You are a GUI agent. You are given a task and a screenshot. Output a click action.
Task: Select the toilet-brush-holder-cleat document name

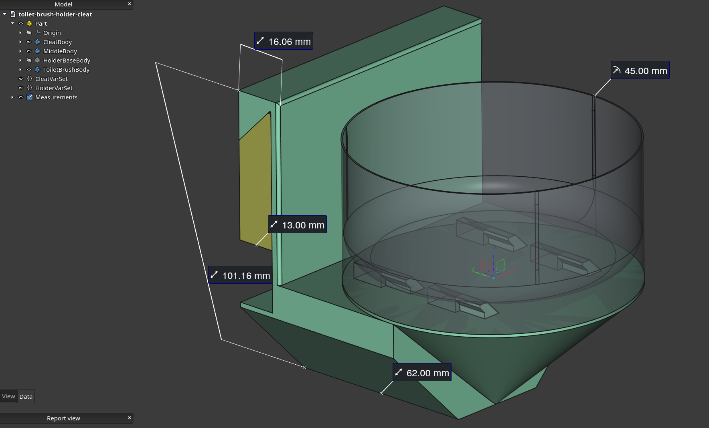coord(55,14)
